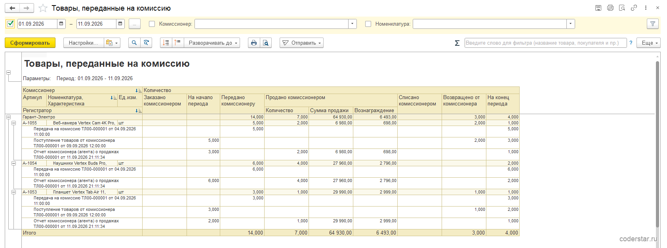Click the filter funnel icon

tap(653, 24)
